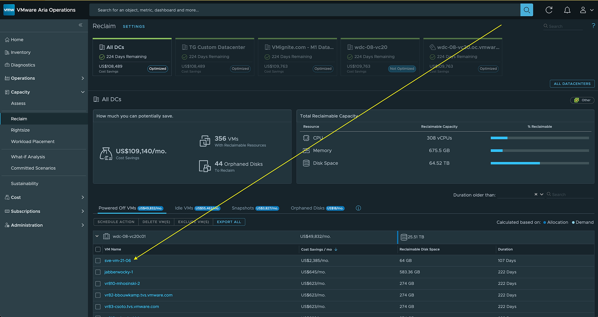This screenshot has height=317, width=598.
Task: Open the help question mark icon
Action: click(x=593, y=26)
